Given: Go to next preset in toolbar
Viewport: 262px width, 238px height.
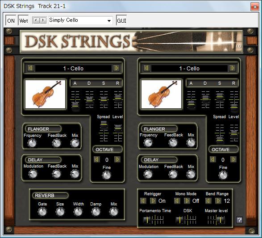Looking at the screenshot, I should (x=43, y=21).
